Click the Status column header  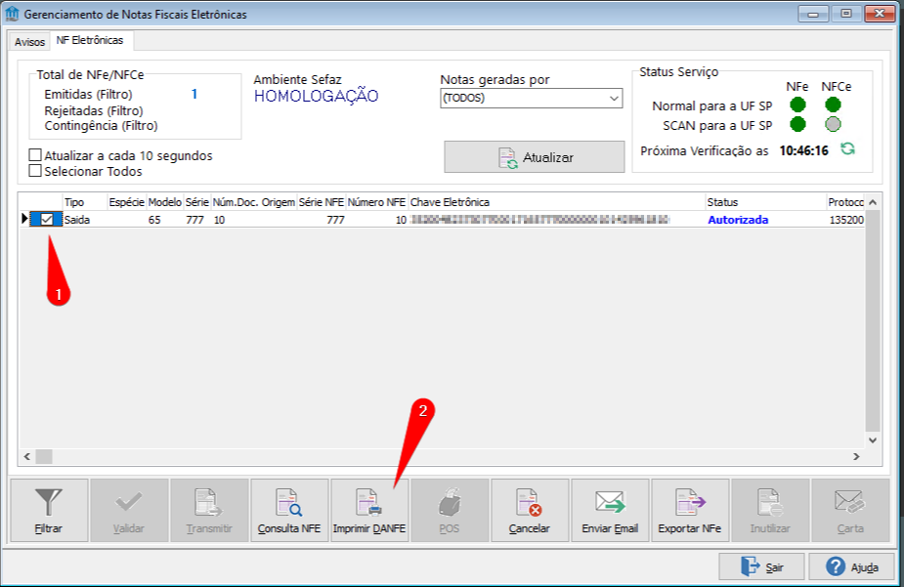766,202
